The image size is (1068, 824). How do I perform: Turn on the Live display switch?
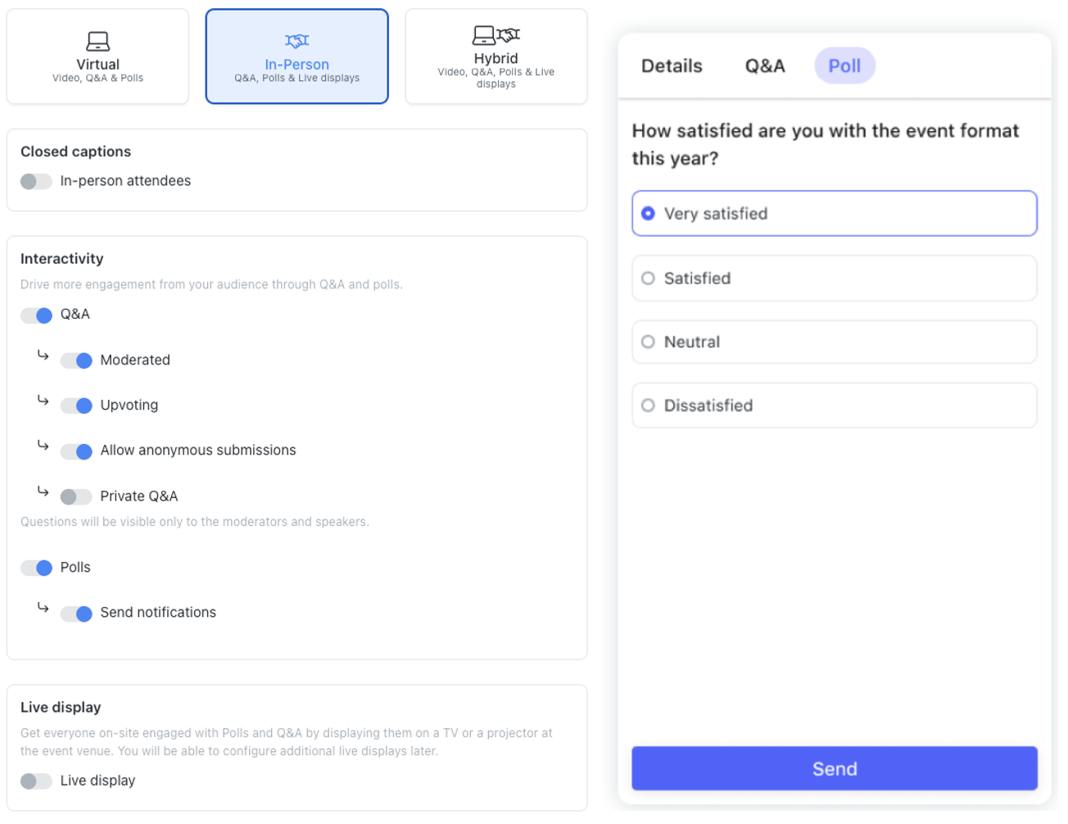point(36,781)
